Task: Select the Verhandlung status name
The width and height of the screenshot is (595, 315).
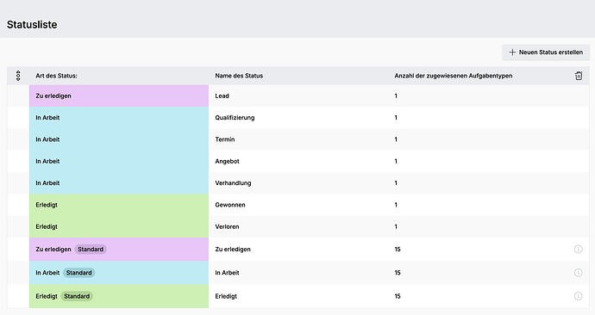Action: point(233,182)
